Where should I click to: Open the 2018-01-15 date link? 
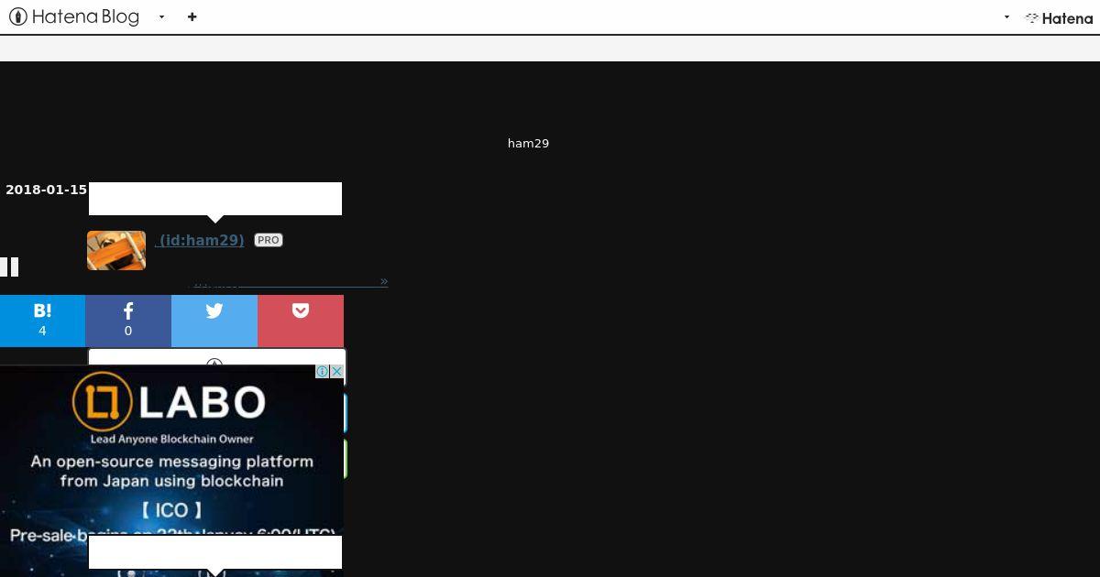46,190
